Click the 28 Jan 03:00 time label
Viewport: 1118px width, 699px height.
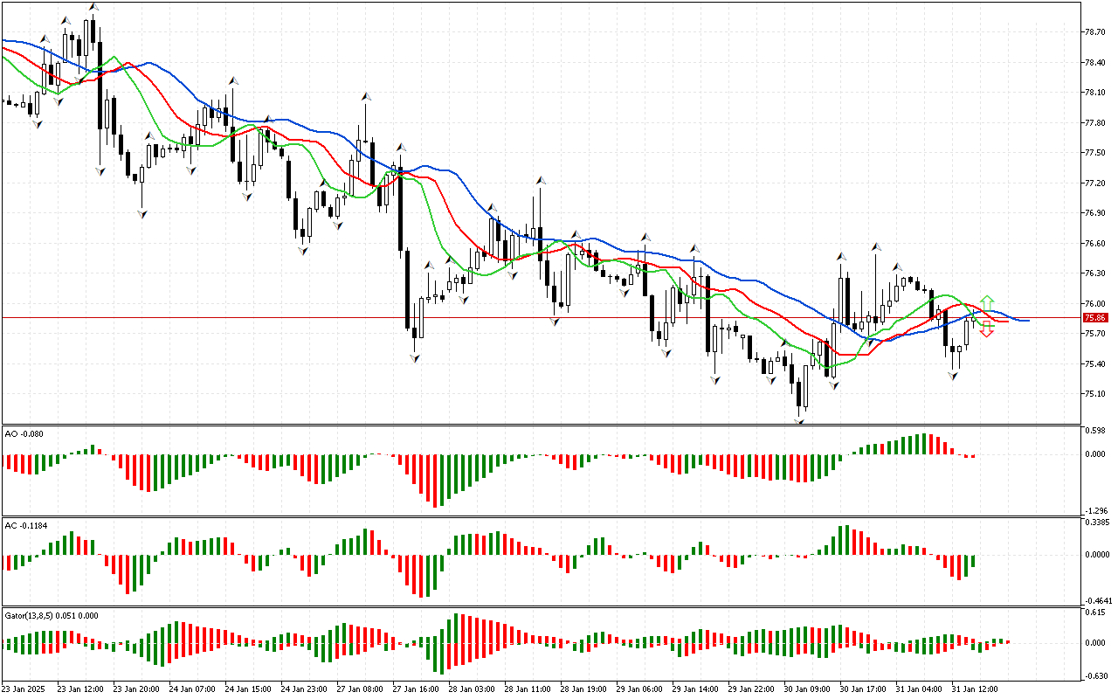tap(473, 689)
